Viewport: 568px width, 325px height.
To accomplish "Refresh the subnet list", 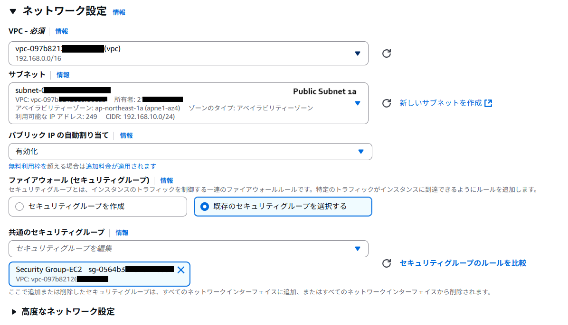I will 386,103.
